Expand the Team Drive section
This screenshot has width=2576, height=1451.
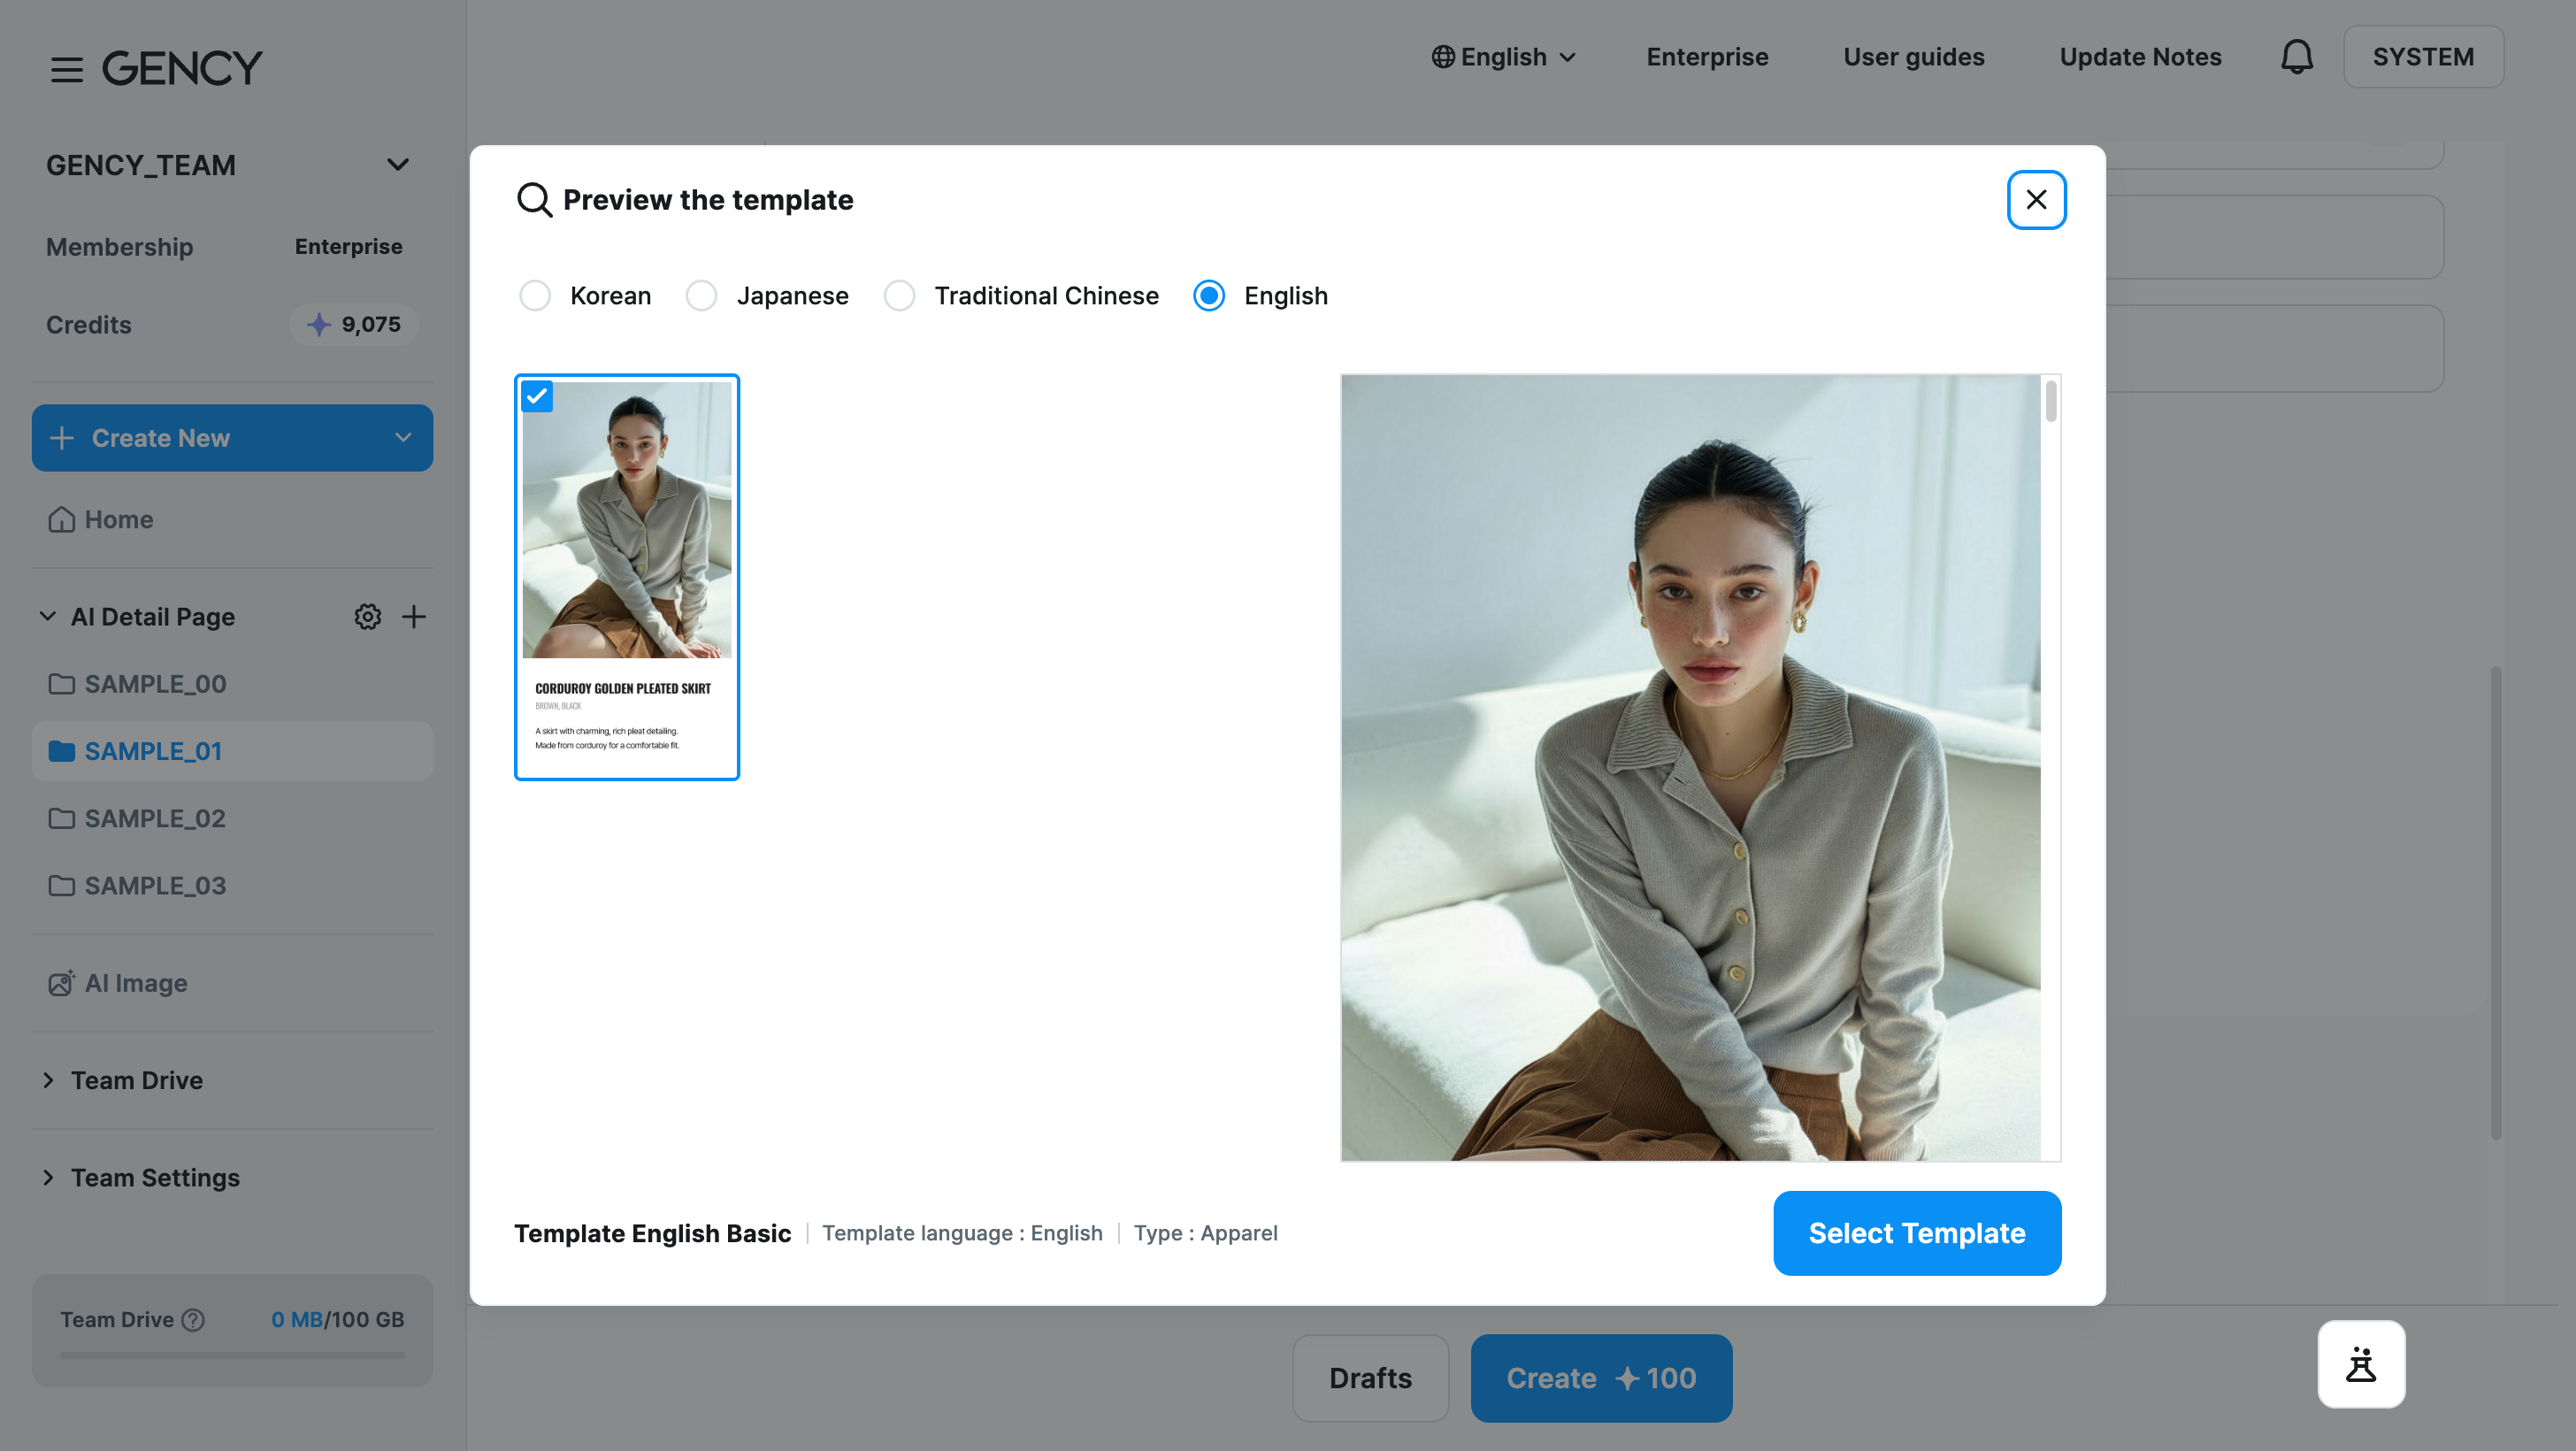click(47, 1080)
